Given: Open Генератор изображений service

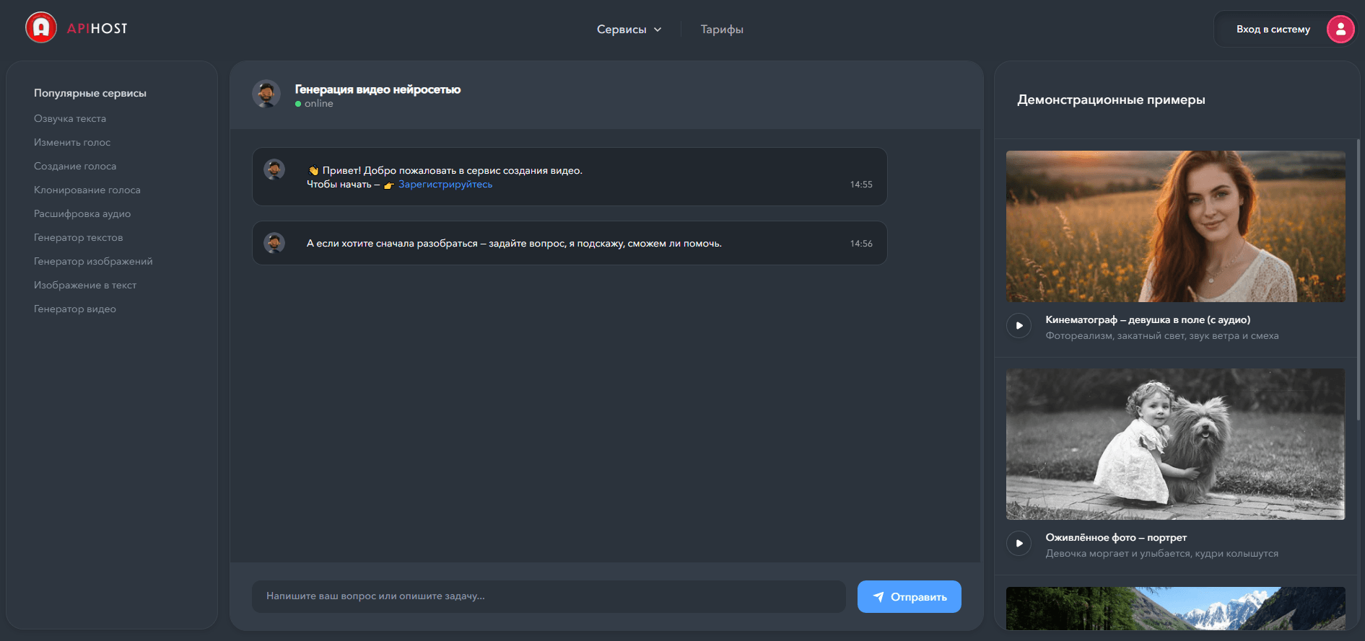Looking at the screenshot, I should click(x=93, y=261).
